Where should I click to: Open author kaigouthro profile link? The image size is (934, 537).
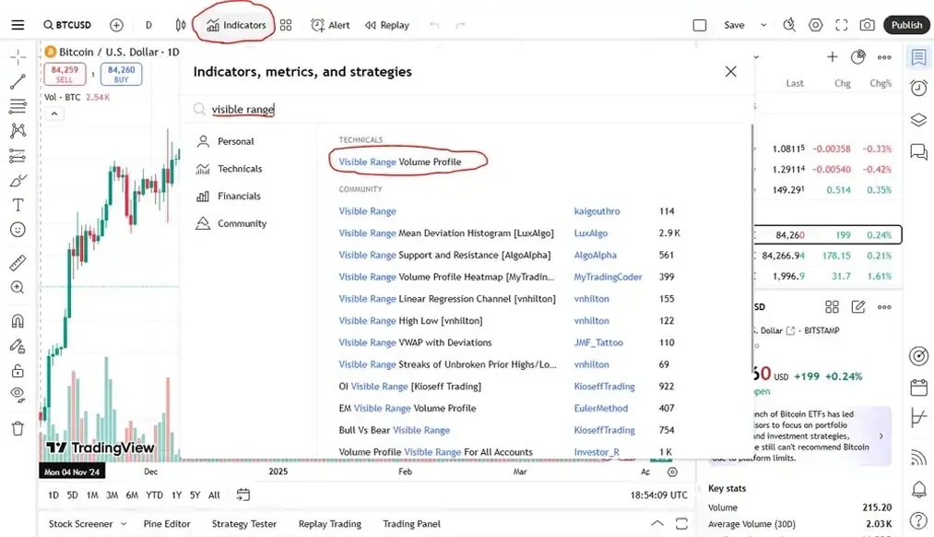(x=597, y=211)
